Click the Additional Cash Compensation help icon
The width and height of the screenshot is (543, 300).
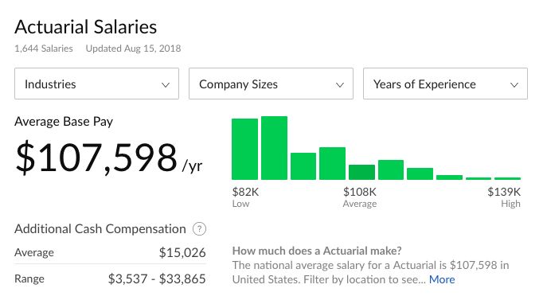pyautogui.click(x=200, y=228)
